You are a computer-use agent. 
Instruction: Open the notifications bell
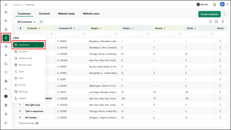[214, 4]
